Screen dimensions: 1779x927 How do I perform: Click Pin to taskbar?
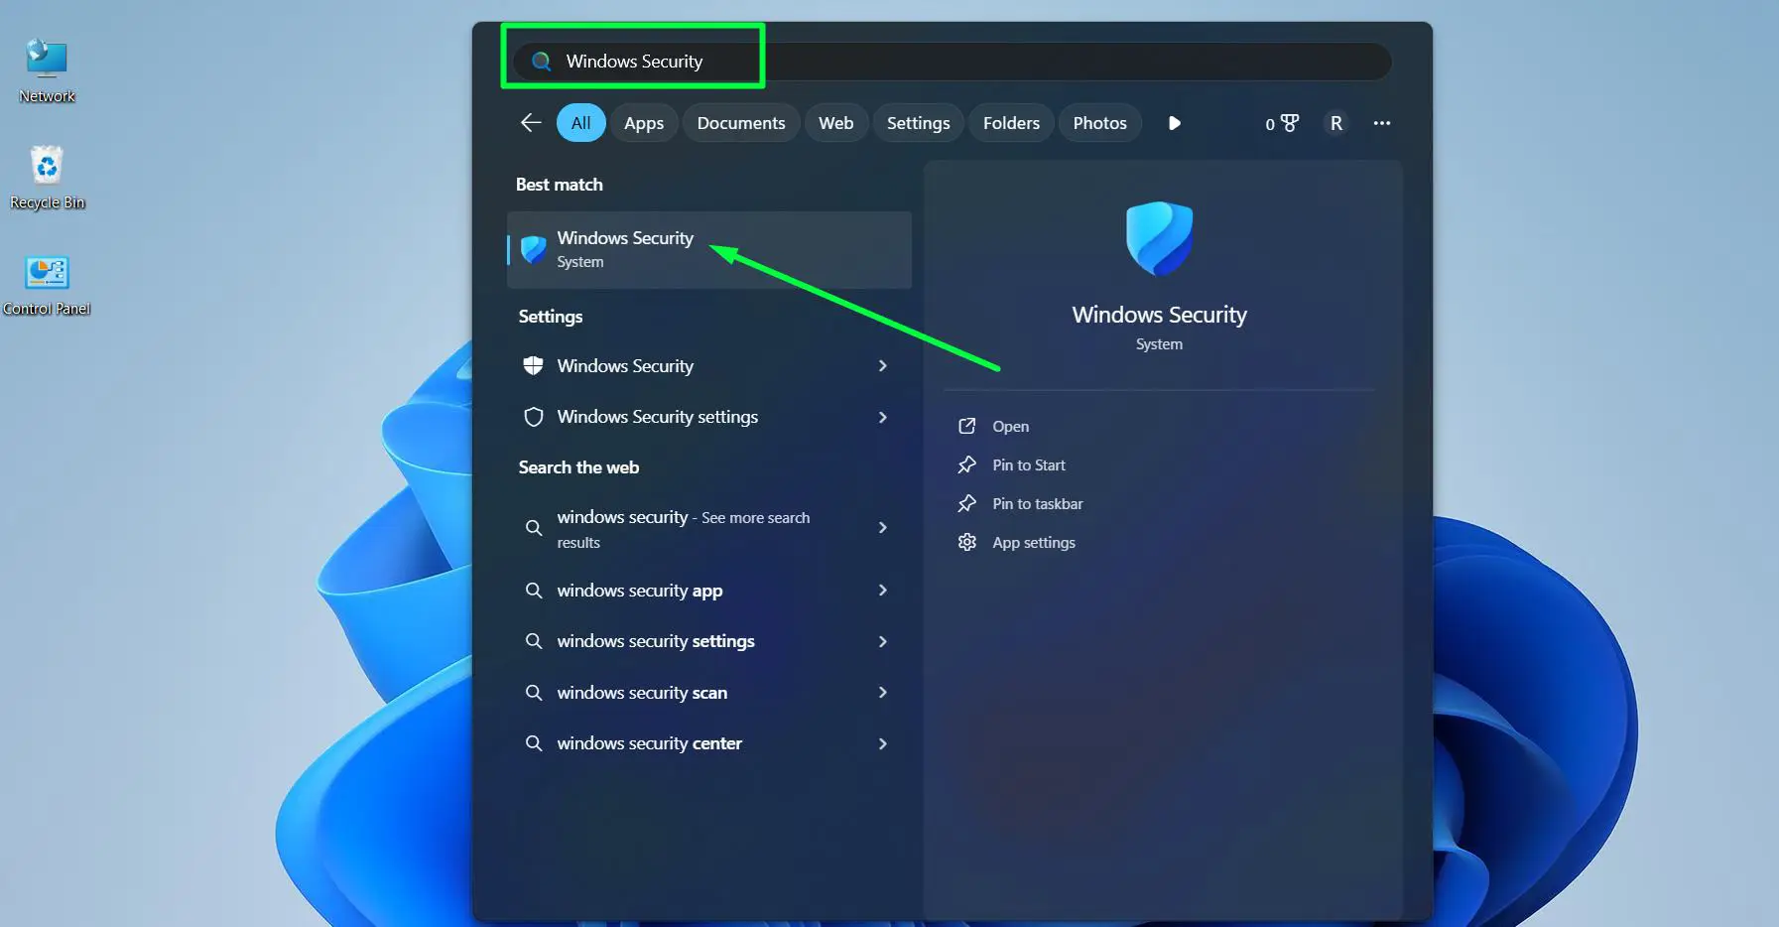1037,503
